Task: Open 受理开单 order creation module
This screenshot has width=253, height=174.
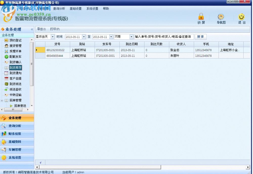Action: 15,51
